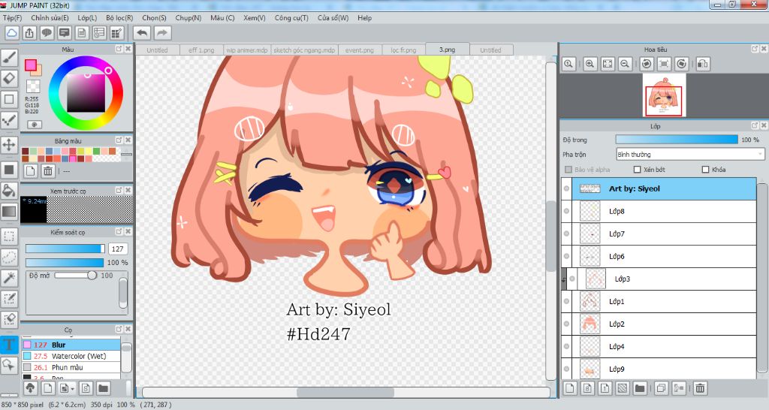Switch to the event.png tab

(359, 50)
